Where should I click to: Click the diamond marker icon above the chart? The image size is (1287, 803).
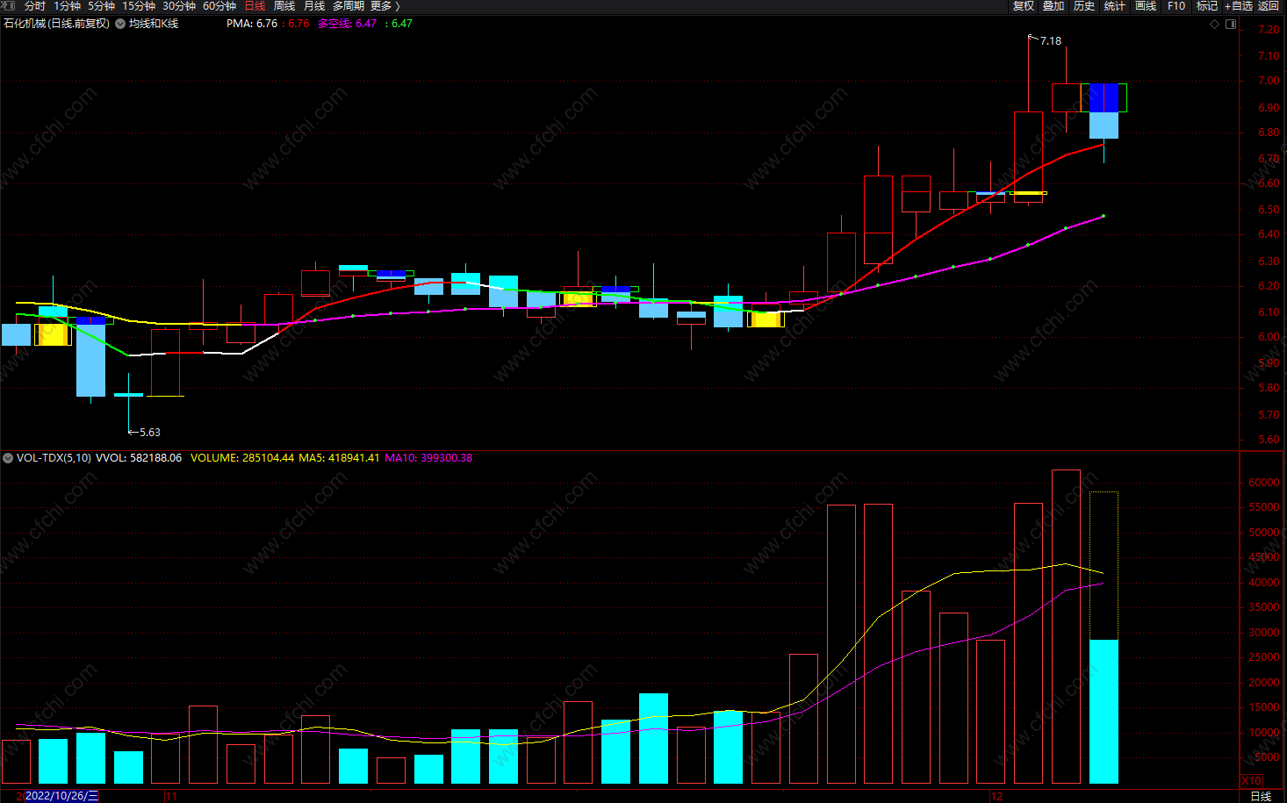(1215, 25)
